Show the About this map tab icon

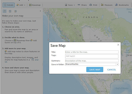5,11
